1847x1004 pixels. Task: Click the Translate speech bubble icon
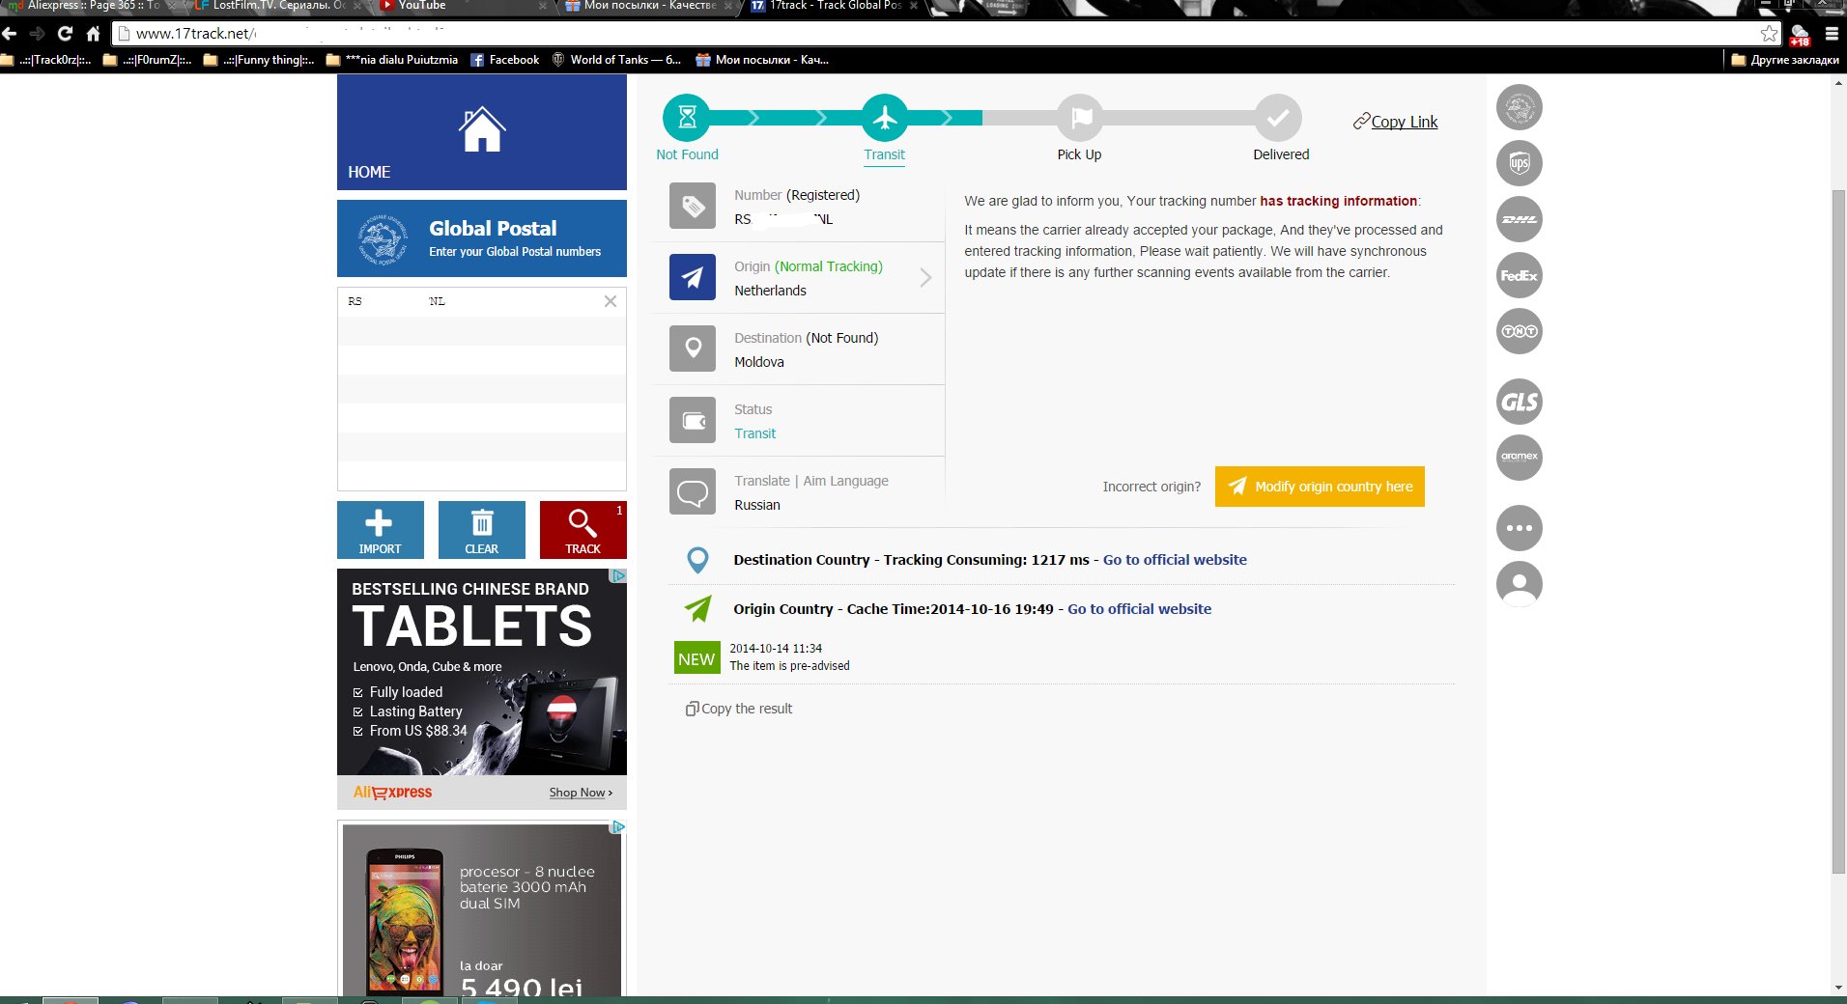pyautogui.click(x=693, y=491)
